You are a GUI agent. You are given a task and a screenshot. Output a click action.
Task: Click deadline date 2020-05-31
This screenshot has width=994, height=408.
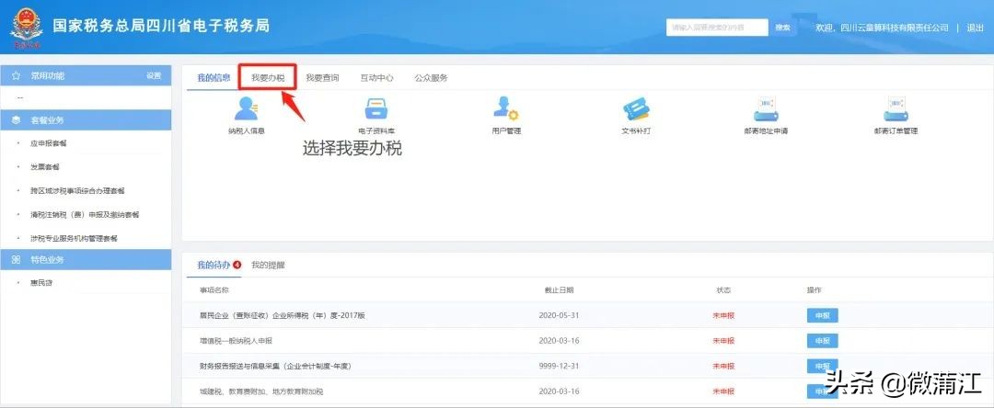[x=560, y=315]
